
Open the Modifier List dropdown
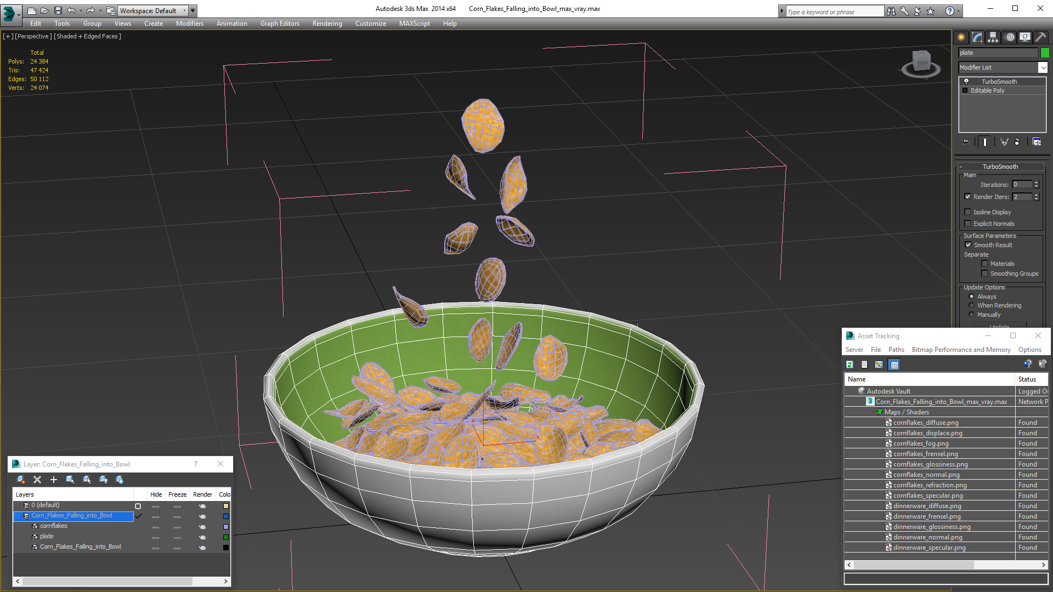(1043, 67)
